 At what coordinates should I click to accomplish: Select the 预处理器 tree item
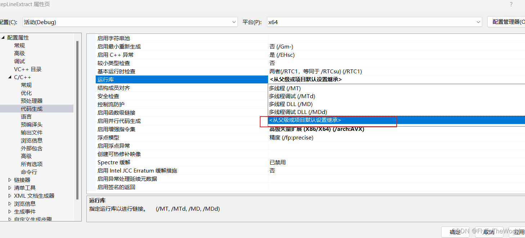coord(31,101)
